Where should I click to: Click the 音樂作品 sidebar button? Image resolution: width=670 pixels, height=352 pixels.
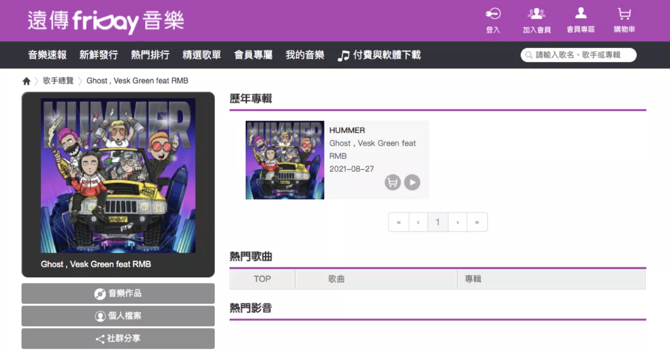click(118, 294)
